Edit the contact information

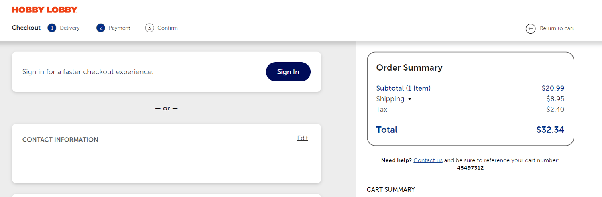(x=303, y=138)
